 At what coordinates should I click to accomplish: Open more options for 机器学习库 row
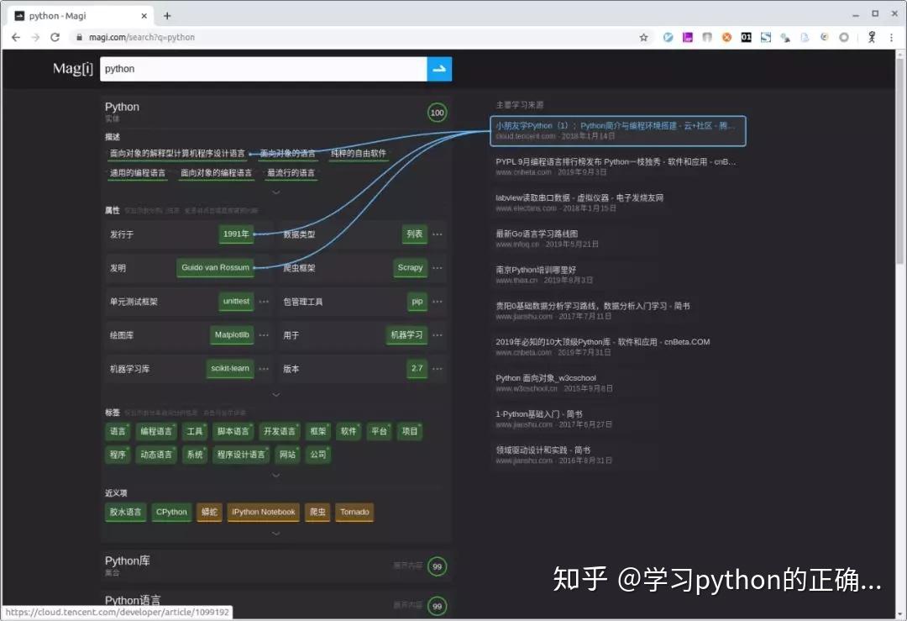click(264, 369)
